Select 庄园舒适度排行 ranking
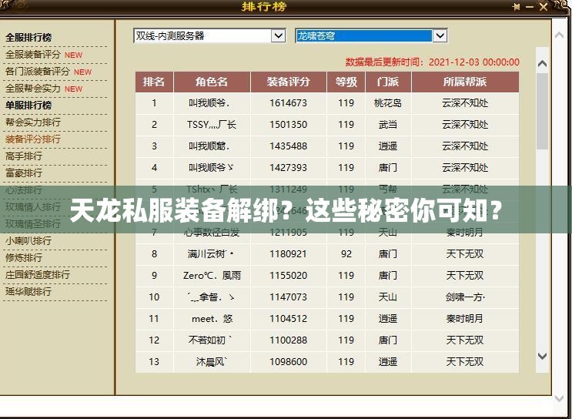 [38, 274]
